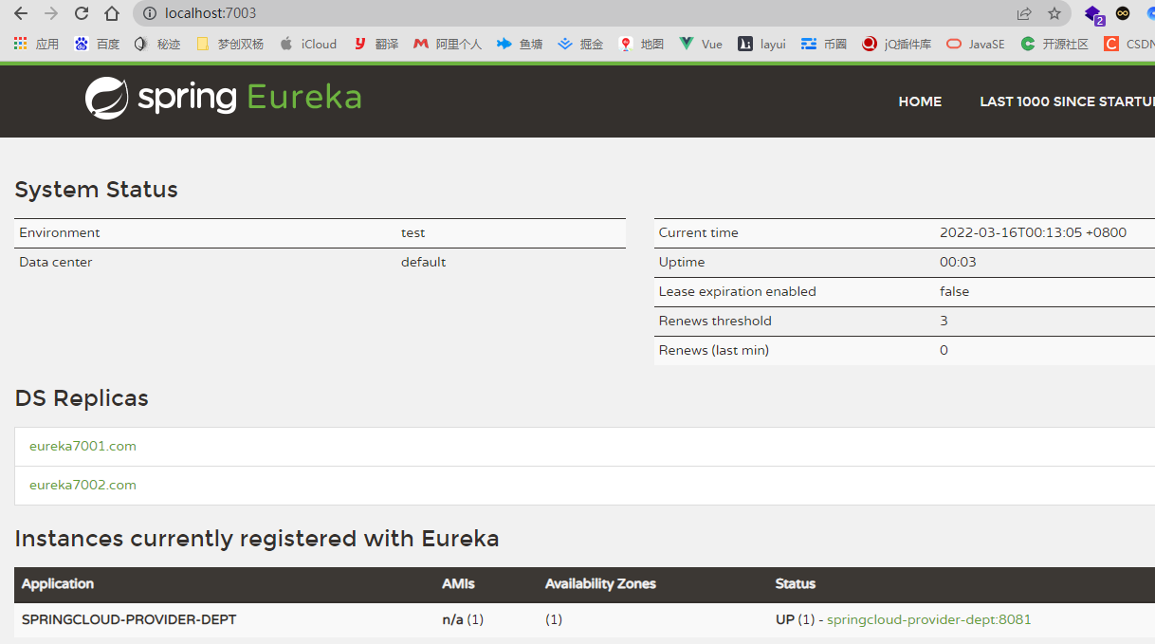Viewport: 1155px width, 644px height.
Task: Go back with the browser back arrow
Action: coord(21,13)
